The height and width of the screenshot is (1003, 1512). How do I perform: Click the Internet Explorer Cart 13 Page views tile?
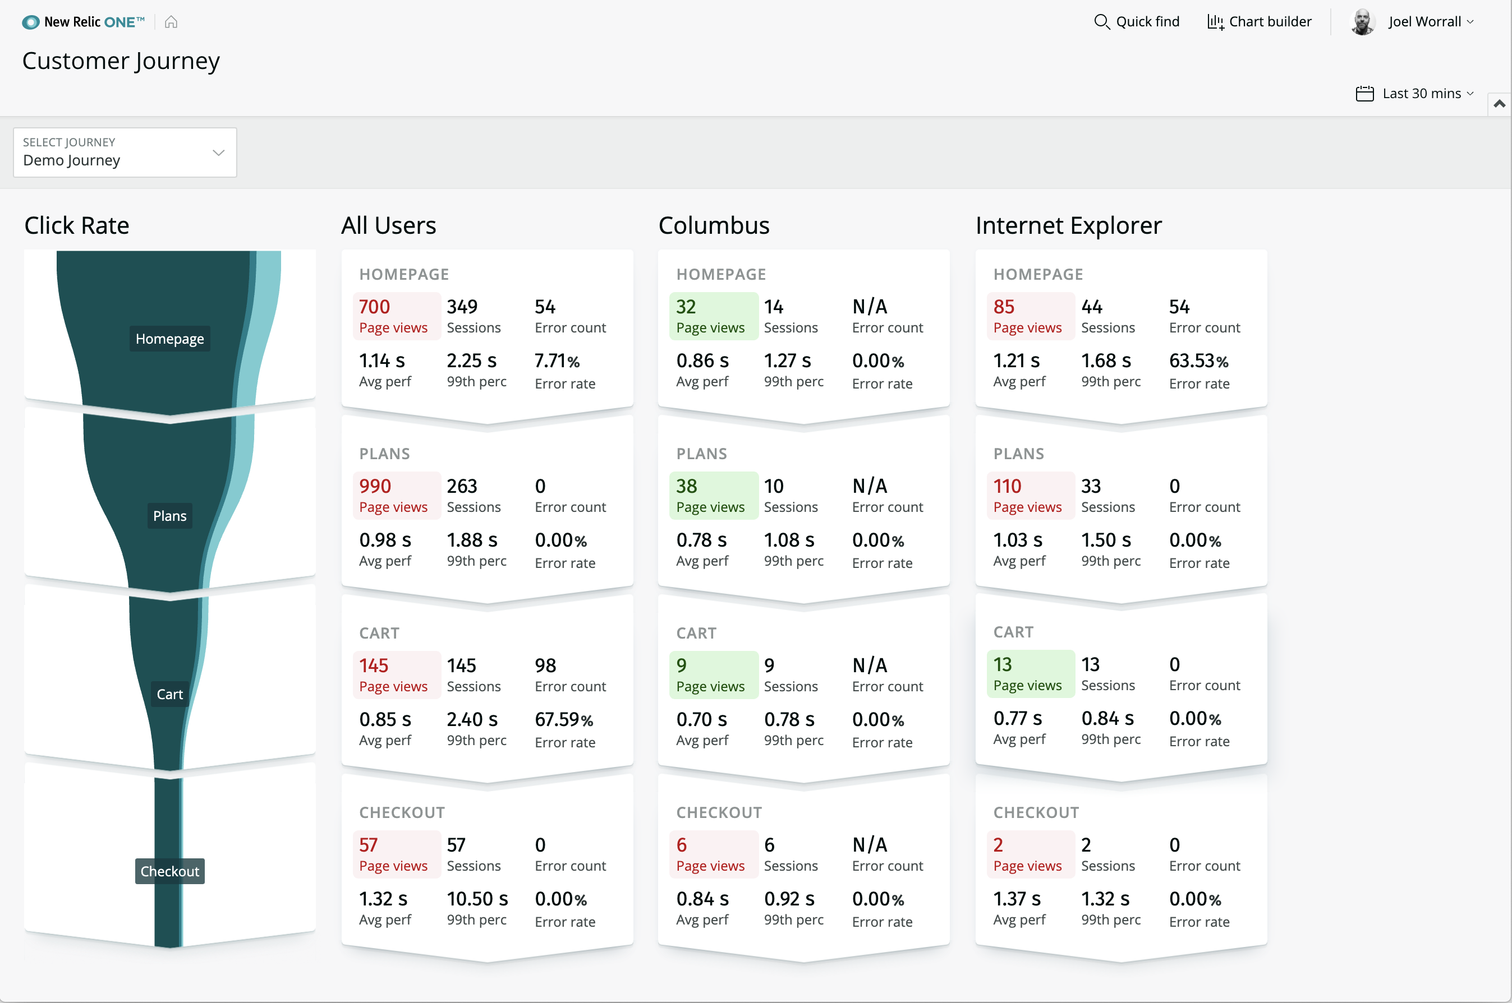pos(1030,673)
